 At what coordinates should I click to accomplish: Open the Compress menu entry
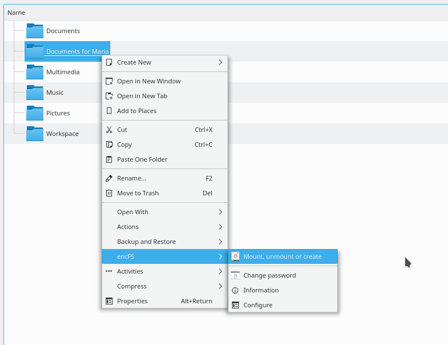coord(165,286)
